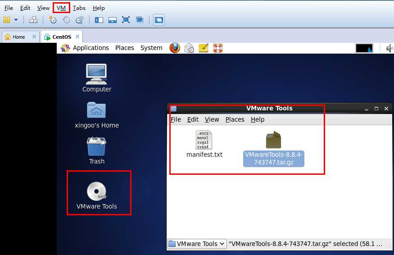Image resolution: width=394 pixels, height=255 pixels.
Task: Open the GNOME System menu
Action: (151, 48)
